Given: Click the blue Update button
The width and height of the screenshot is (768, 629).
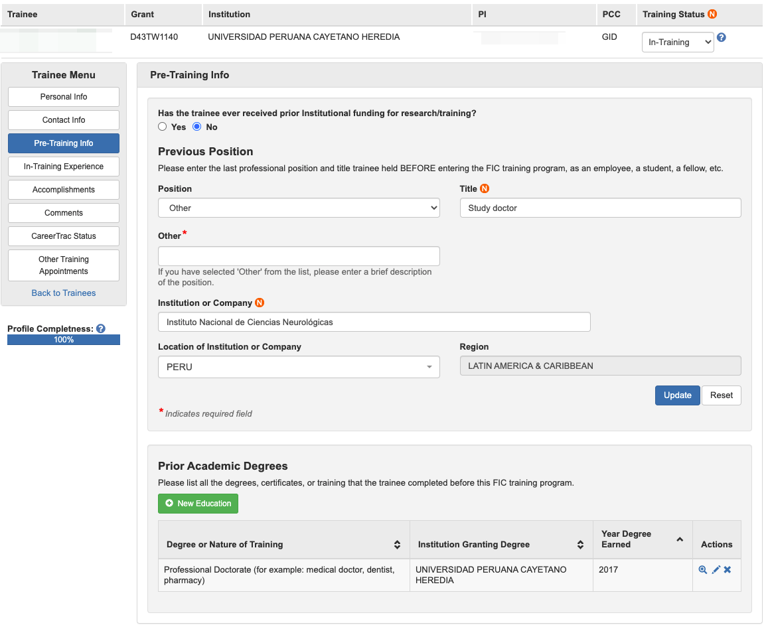Looking at the screenshot, I should (677, 395).
